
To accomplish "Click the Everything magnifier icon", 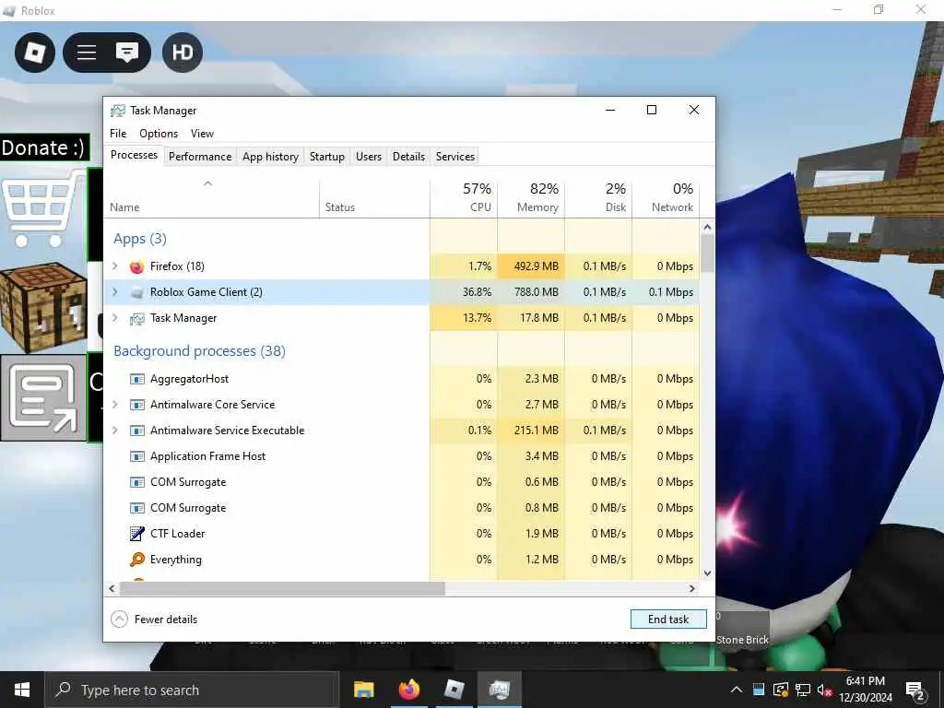I will coord(136,560).
